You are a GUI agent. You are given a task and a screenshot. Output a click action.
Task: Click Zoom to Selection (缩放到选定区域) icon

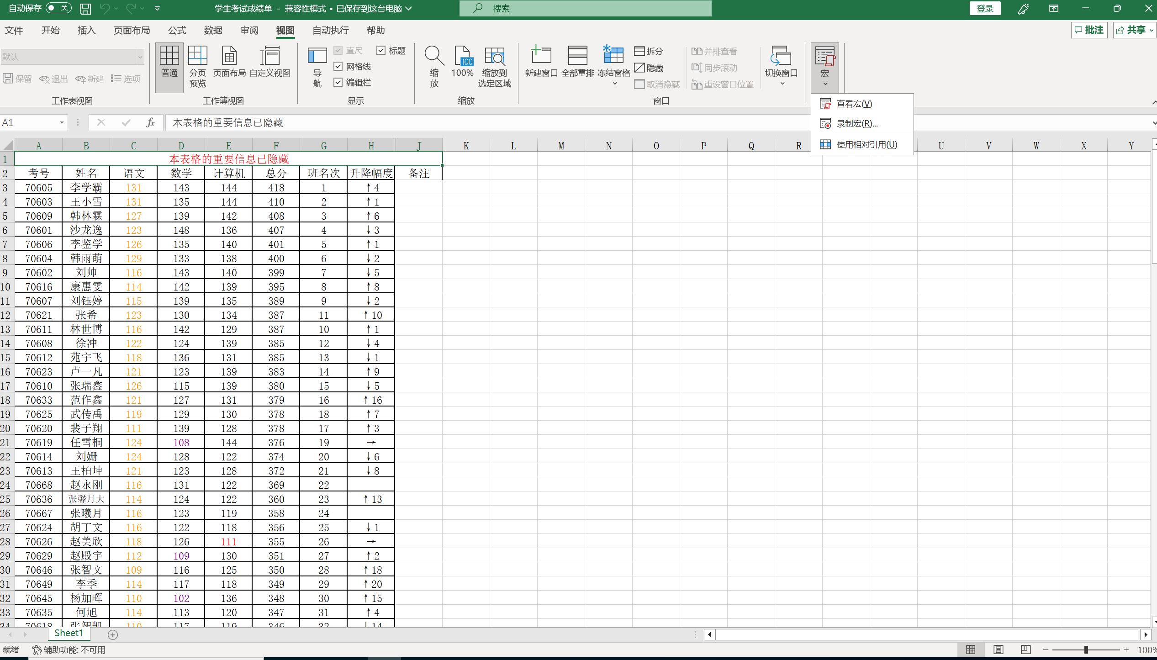(x=494, y=57)
